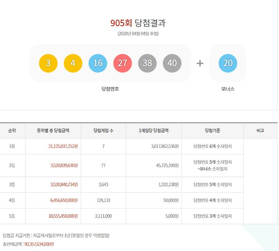Click winner count 2,643

pos(103,184)
